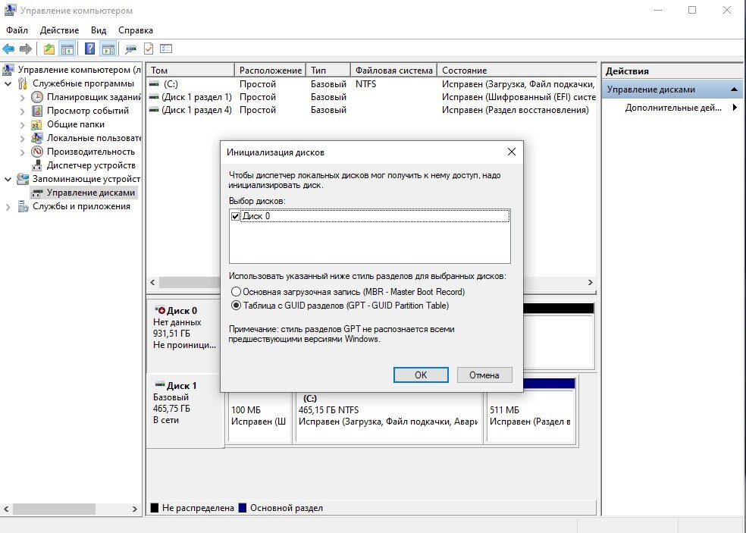Screen dimensions: 746x533
Task: Click the Управление дисками drive icon in tree
Action: pos(36,193)
